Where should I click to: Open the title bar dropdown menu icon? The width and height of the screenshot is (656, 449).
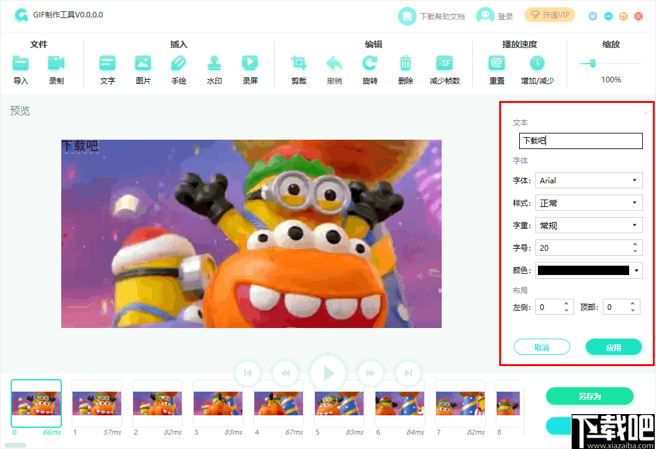coord(593,16)
